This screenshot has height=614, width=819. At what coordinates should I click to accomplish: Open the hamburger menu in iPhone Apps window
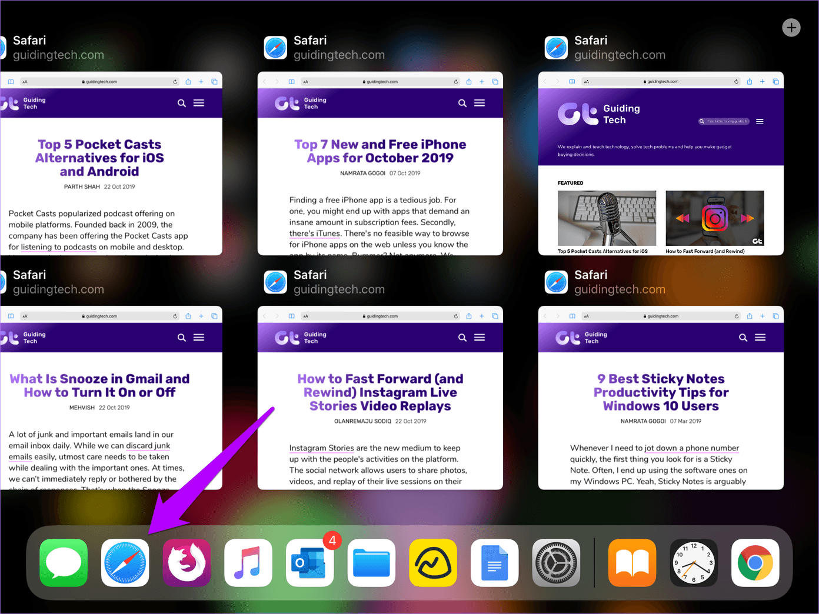(x=480, y=103)
